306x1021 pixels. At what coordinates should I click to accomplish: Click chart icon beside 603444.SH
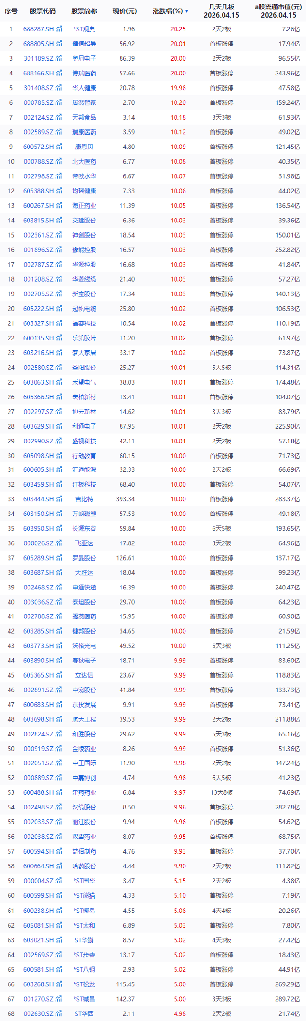click(x=59, y=499)
